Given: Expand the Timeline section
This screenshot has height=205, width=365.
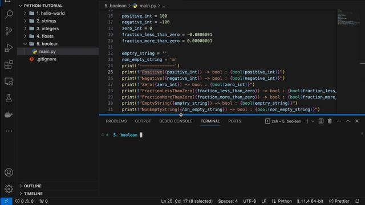Looking at the screenshot, I should pyautogui.click(x=33, y=194).
